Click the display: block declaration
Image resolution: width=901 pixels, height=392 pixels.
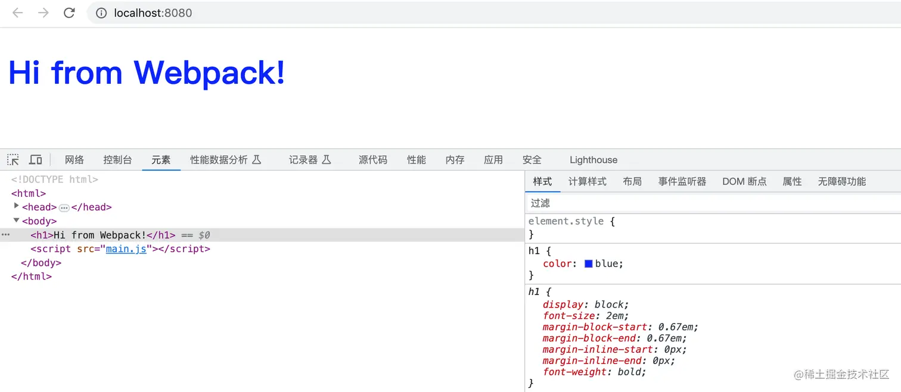point(586,305)
